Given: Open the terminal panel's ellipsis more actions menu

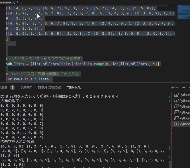Looking at the screenshot, I should (x=183, y=87).
